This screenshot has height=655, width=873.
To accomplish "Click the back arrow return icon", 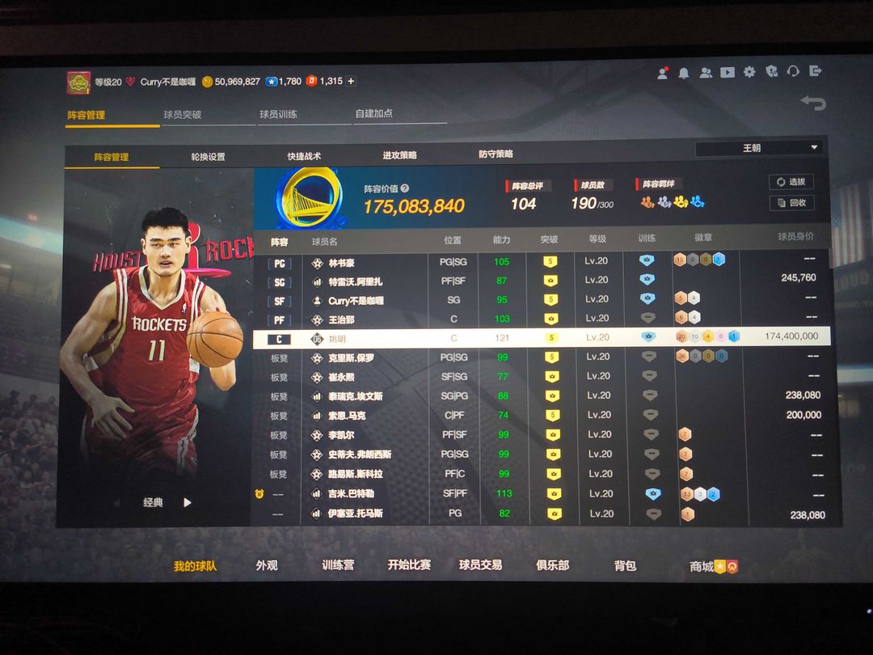I will coord(813,103).
